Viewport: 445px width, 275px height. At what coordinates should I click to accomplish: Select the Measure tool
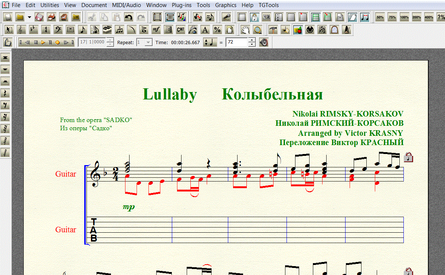tap(70, 30)
